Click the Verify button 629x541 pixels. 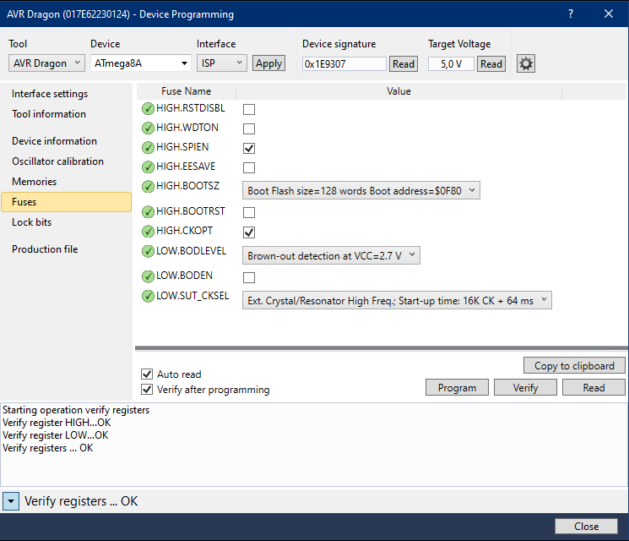525,388
